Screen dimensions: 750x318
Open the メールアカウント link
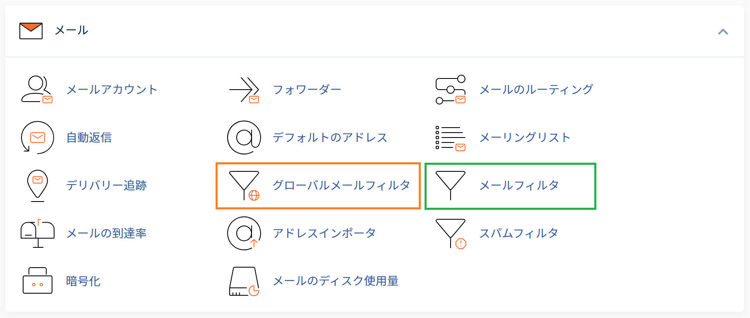pos(112,90)
